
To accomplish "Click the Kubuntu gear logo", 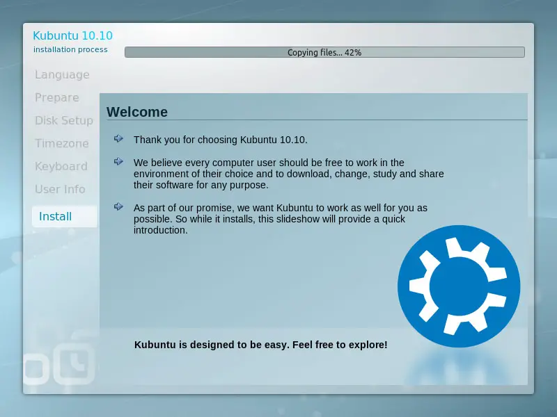I will 459,286.
